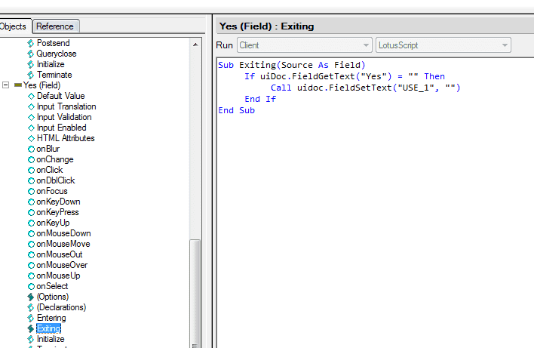This screenshot has height=348, width=534.
Task: Click the script icon next to (Options)
Action: click(x=31, y=297)
